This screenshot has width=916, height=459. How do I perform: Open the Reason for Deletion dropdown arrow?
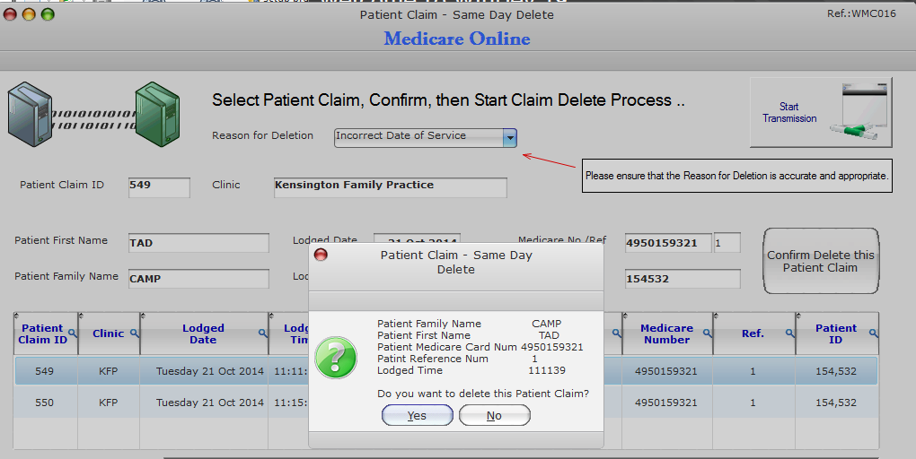510,138
